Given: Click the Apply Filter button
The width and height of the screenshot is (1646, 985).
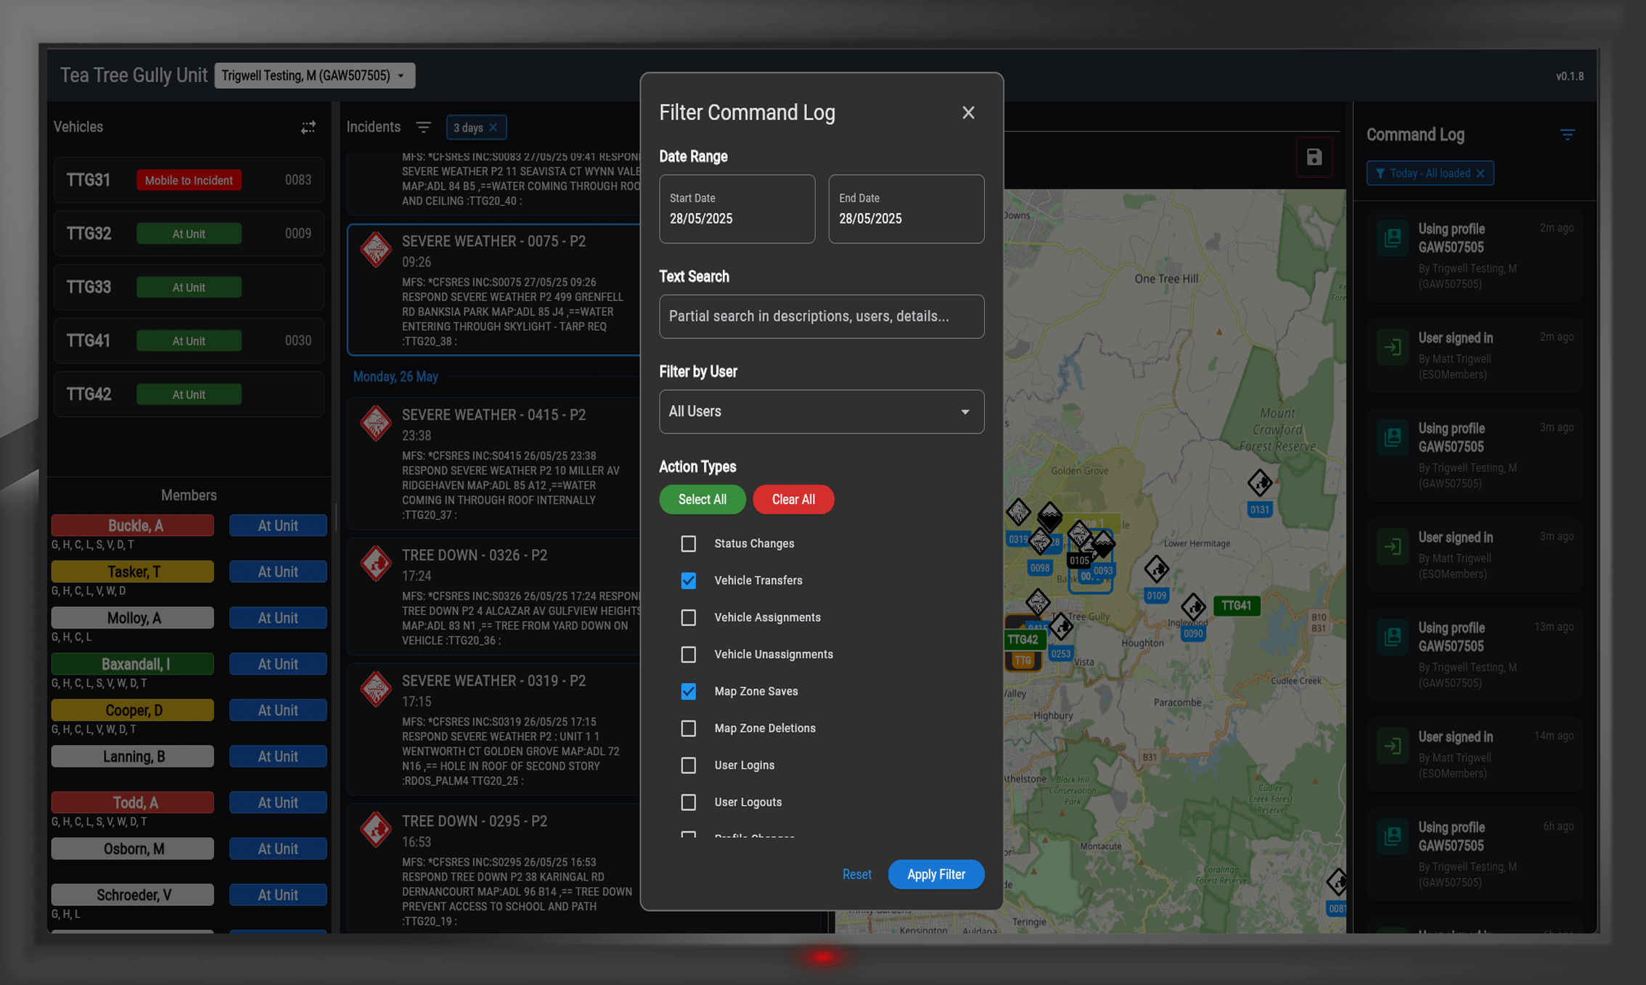Looking at the screenshot, I should click(936, 874).
